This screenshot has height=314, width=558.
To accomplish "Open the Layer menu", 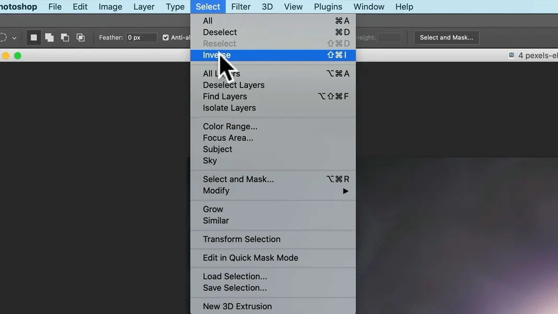I will [144, 7].
